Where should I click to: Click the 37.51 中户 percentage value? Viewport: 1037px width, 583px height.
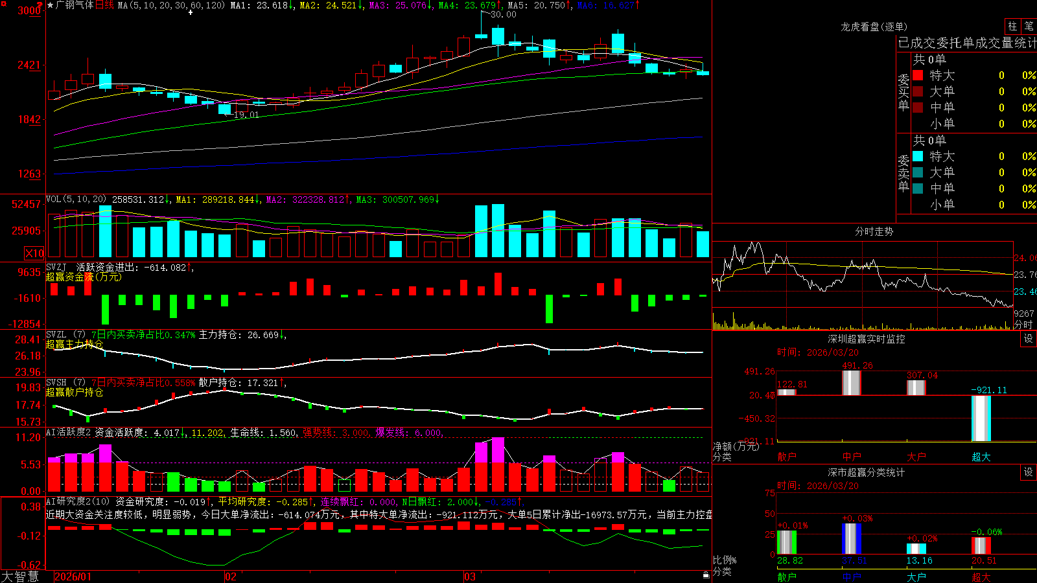tap(854, 560)
